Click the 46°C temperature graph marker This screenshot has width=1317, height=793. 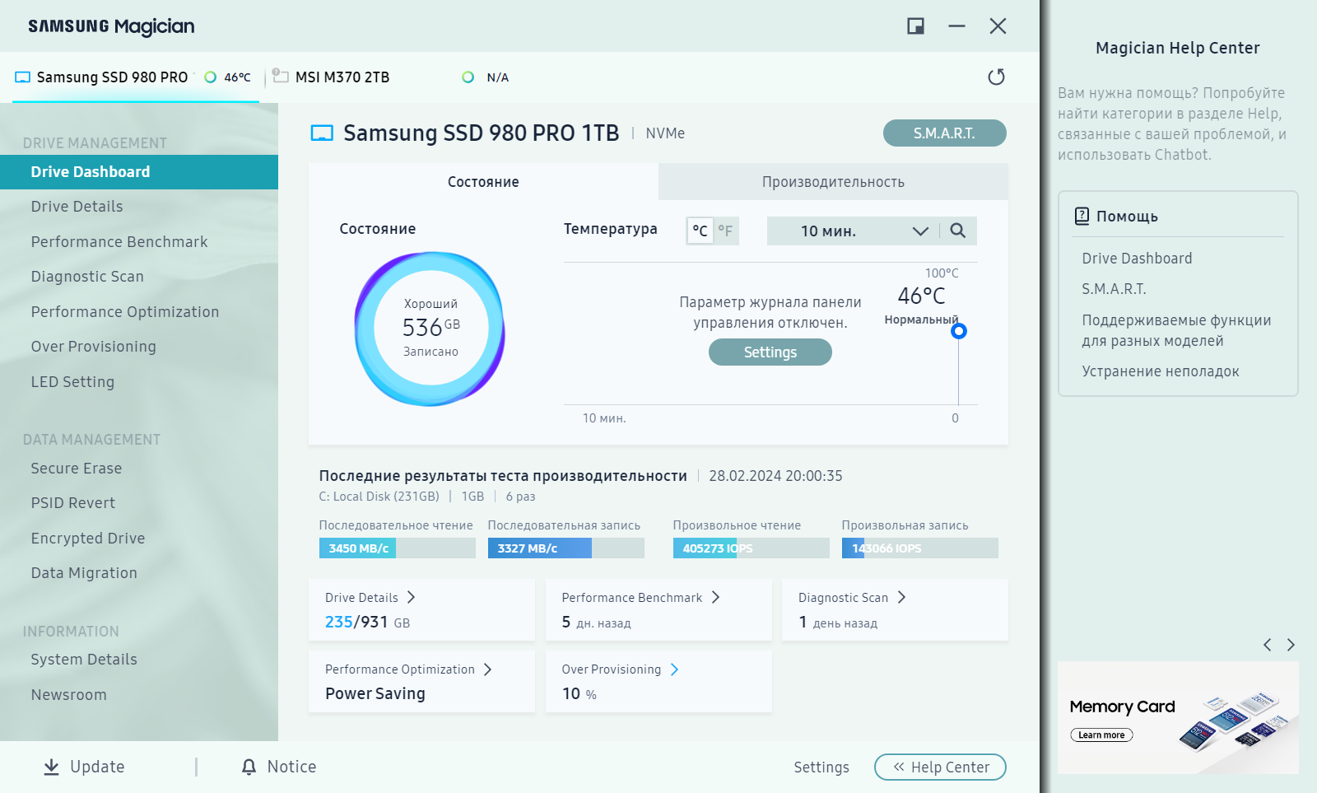[x=958, y=331]
